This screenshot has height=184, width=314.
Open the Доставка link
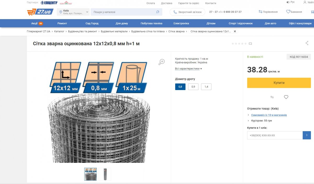pos(167,3)
